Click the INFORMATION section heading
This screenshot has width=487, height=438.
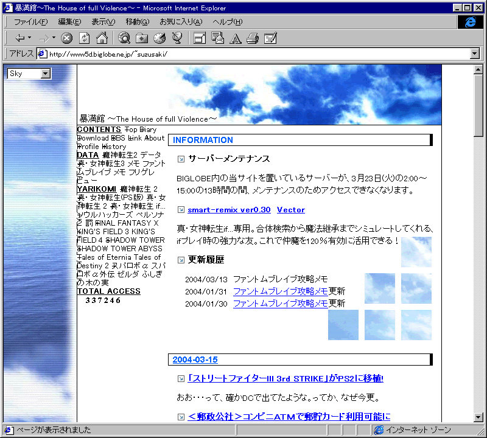pos(203,140)
